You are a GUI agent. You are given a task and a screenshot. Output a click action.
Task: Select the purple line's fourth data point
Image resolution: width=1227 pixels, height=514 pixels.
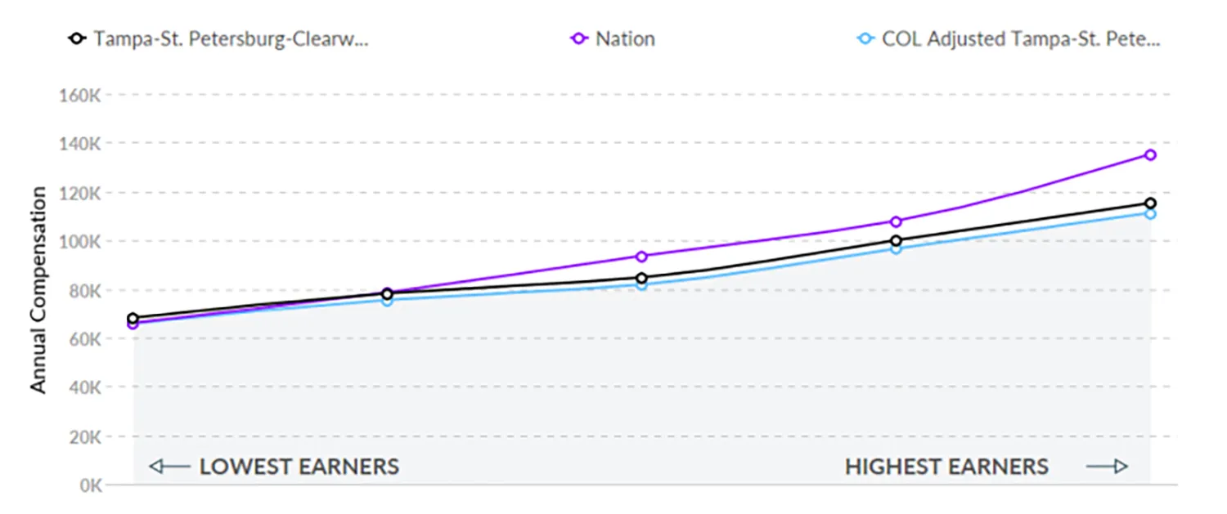pyautogui.click(x=896, y=221)
